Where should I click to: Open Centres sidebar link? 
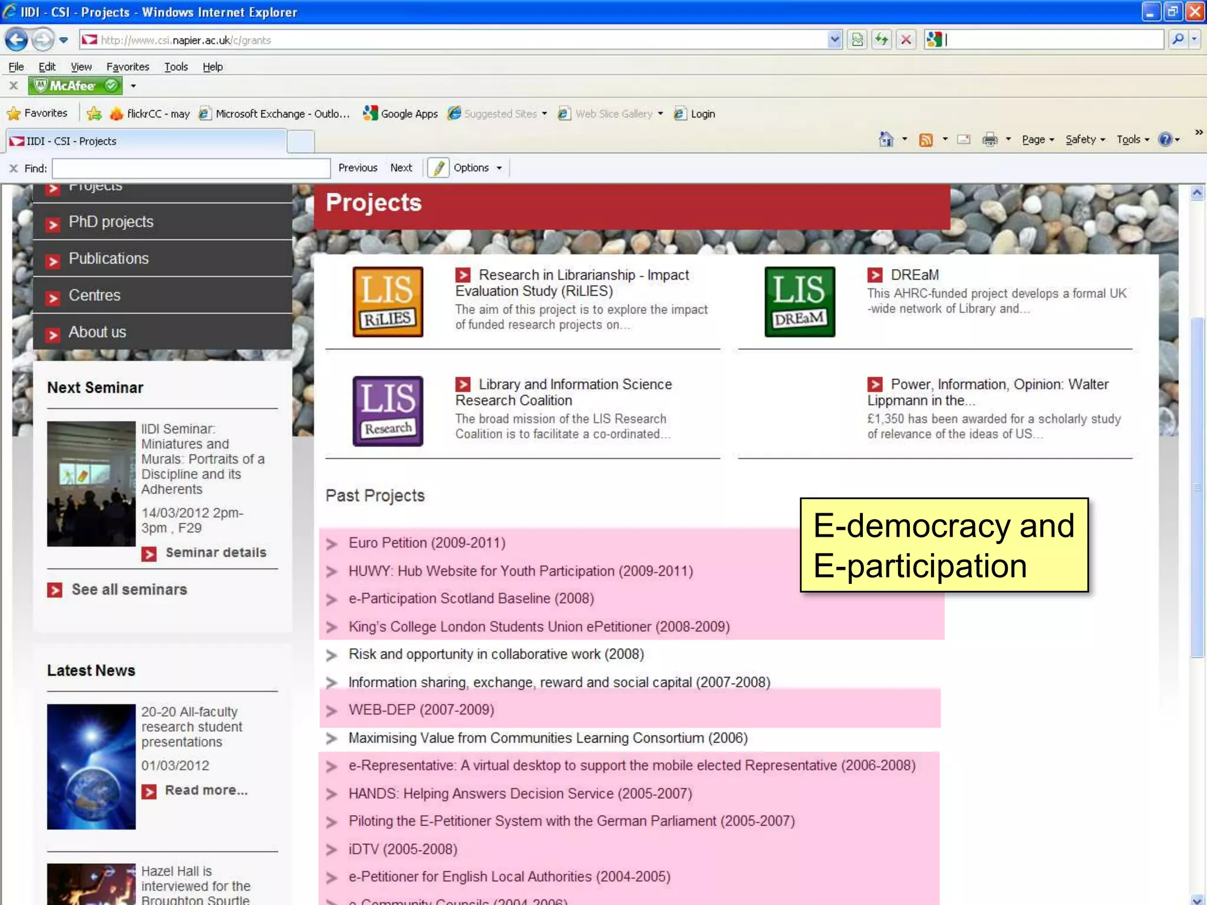(x=94, y=295)
